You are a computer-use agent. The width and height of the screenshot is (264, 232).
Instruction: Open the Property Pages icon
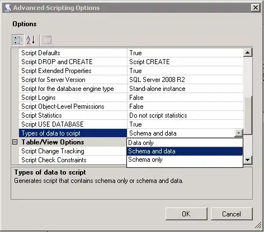click(x=47, y=40)
